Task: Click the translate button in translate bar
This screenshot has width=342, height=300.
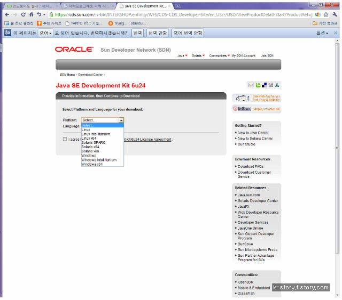Action: click(137, 33)
